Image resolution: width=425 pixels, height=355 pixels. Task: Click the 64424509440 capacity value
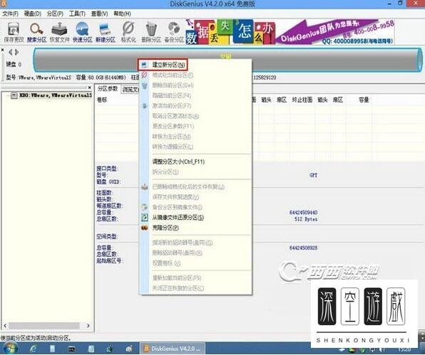click(x=303, y=213)
